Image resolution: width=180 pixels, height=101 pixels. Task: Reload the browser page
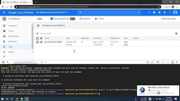pos(11,7)
